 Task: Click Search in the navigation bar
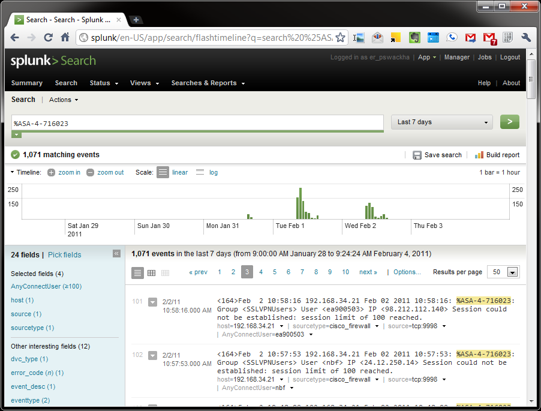click(66, 83)
